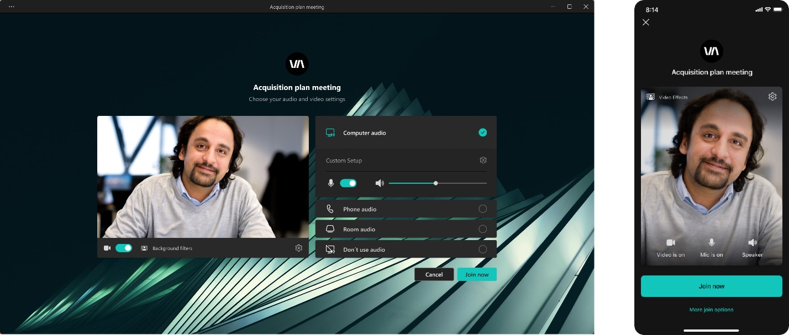The height and width of the screenshot is (335, 789).
Task: Select the Phone audio handset icon
Action: point(330,209)
